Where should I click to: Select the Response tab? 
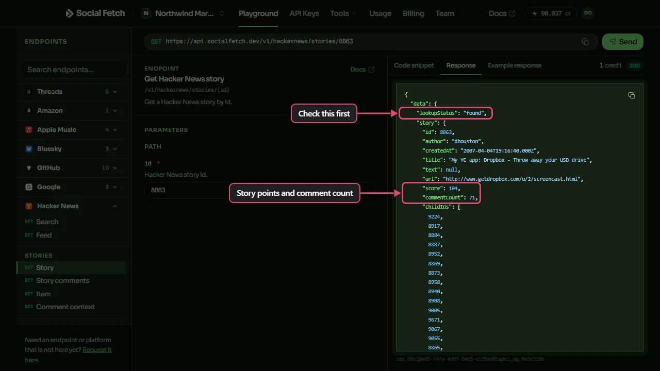(461, 65)
